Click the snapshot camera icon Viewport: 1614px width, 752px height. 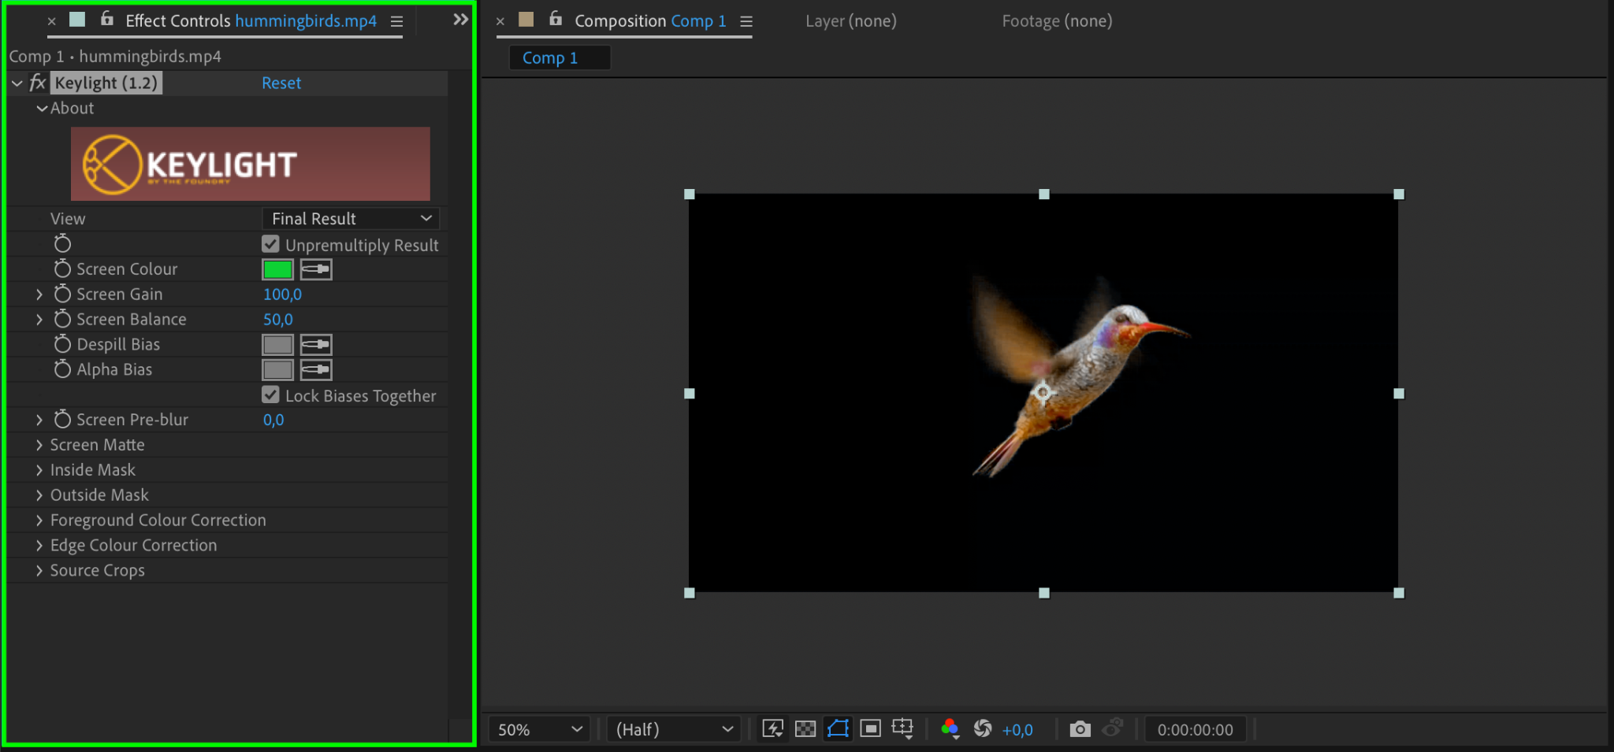1080,729
